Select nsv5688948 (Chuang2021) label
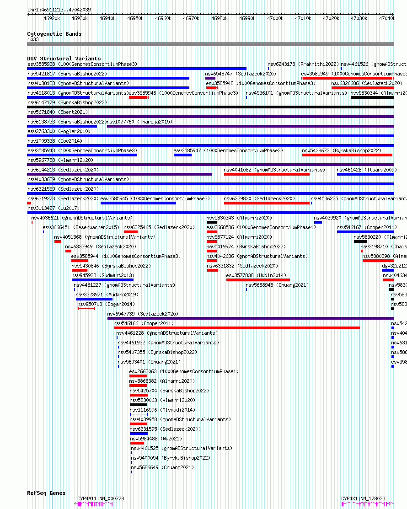407x509 pixels. (x=277, y=285)
